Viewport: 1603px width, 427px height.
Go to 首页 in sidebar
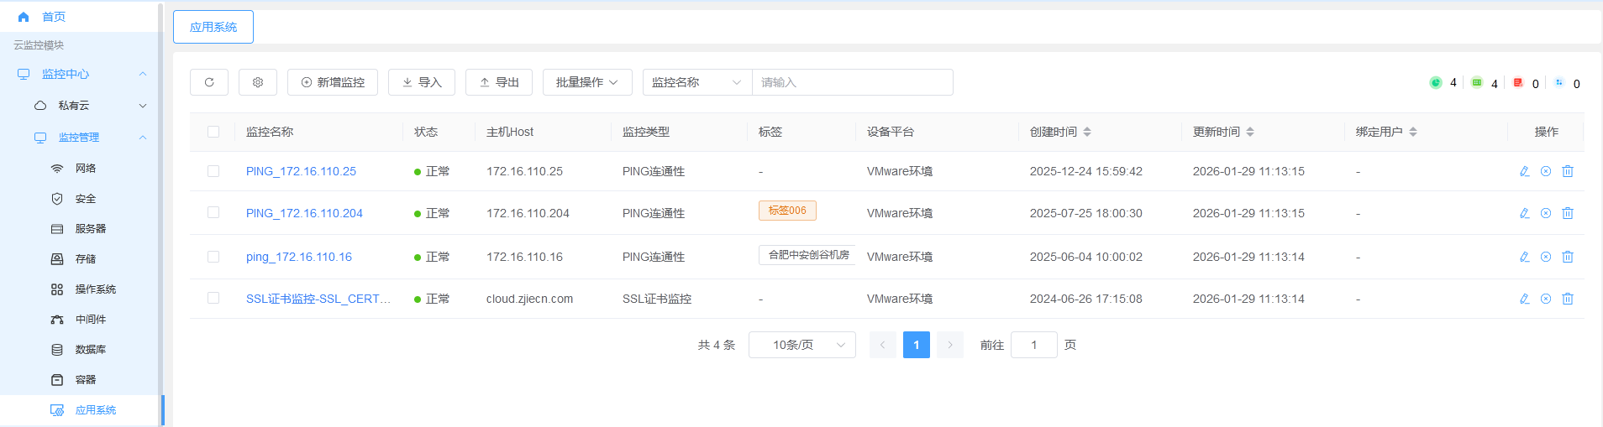pyautogui.click(x=54, y=17)
